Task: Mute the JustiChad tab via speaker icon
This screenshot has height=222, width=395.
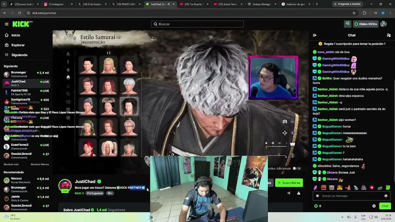Action: [x=168, y=4]
